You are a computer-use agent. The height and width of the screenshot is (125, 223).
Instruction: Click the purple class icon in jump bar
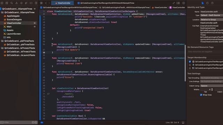[x=170, y=8]
